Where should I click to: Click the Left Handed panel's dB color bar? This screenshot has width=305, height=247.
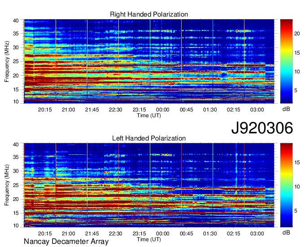(286, 185)
